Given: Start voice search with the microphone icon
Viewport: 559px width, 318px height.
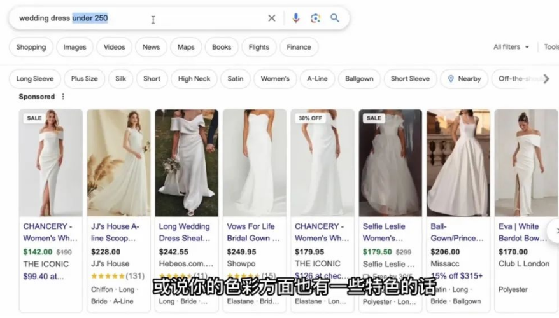Looking at the screenshot, I should pyautogui.click(x=295, y=18).
